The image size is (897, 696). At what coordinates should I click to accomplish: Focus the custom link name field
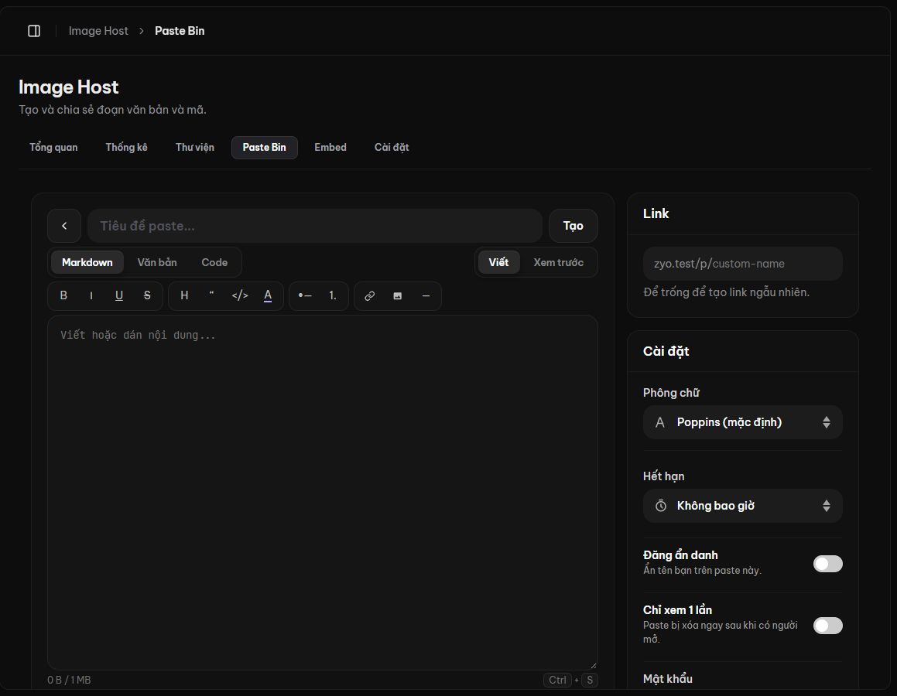pos(742,264)
